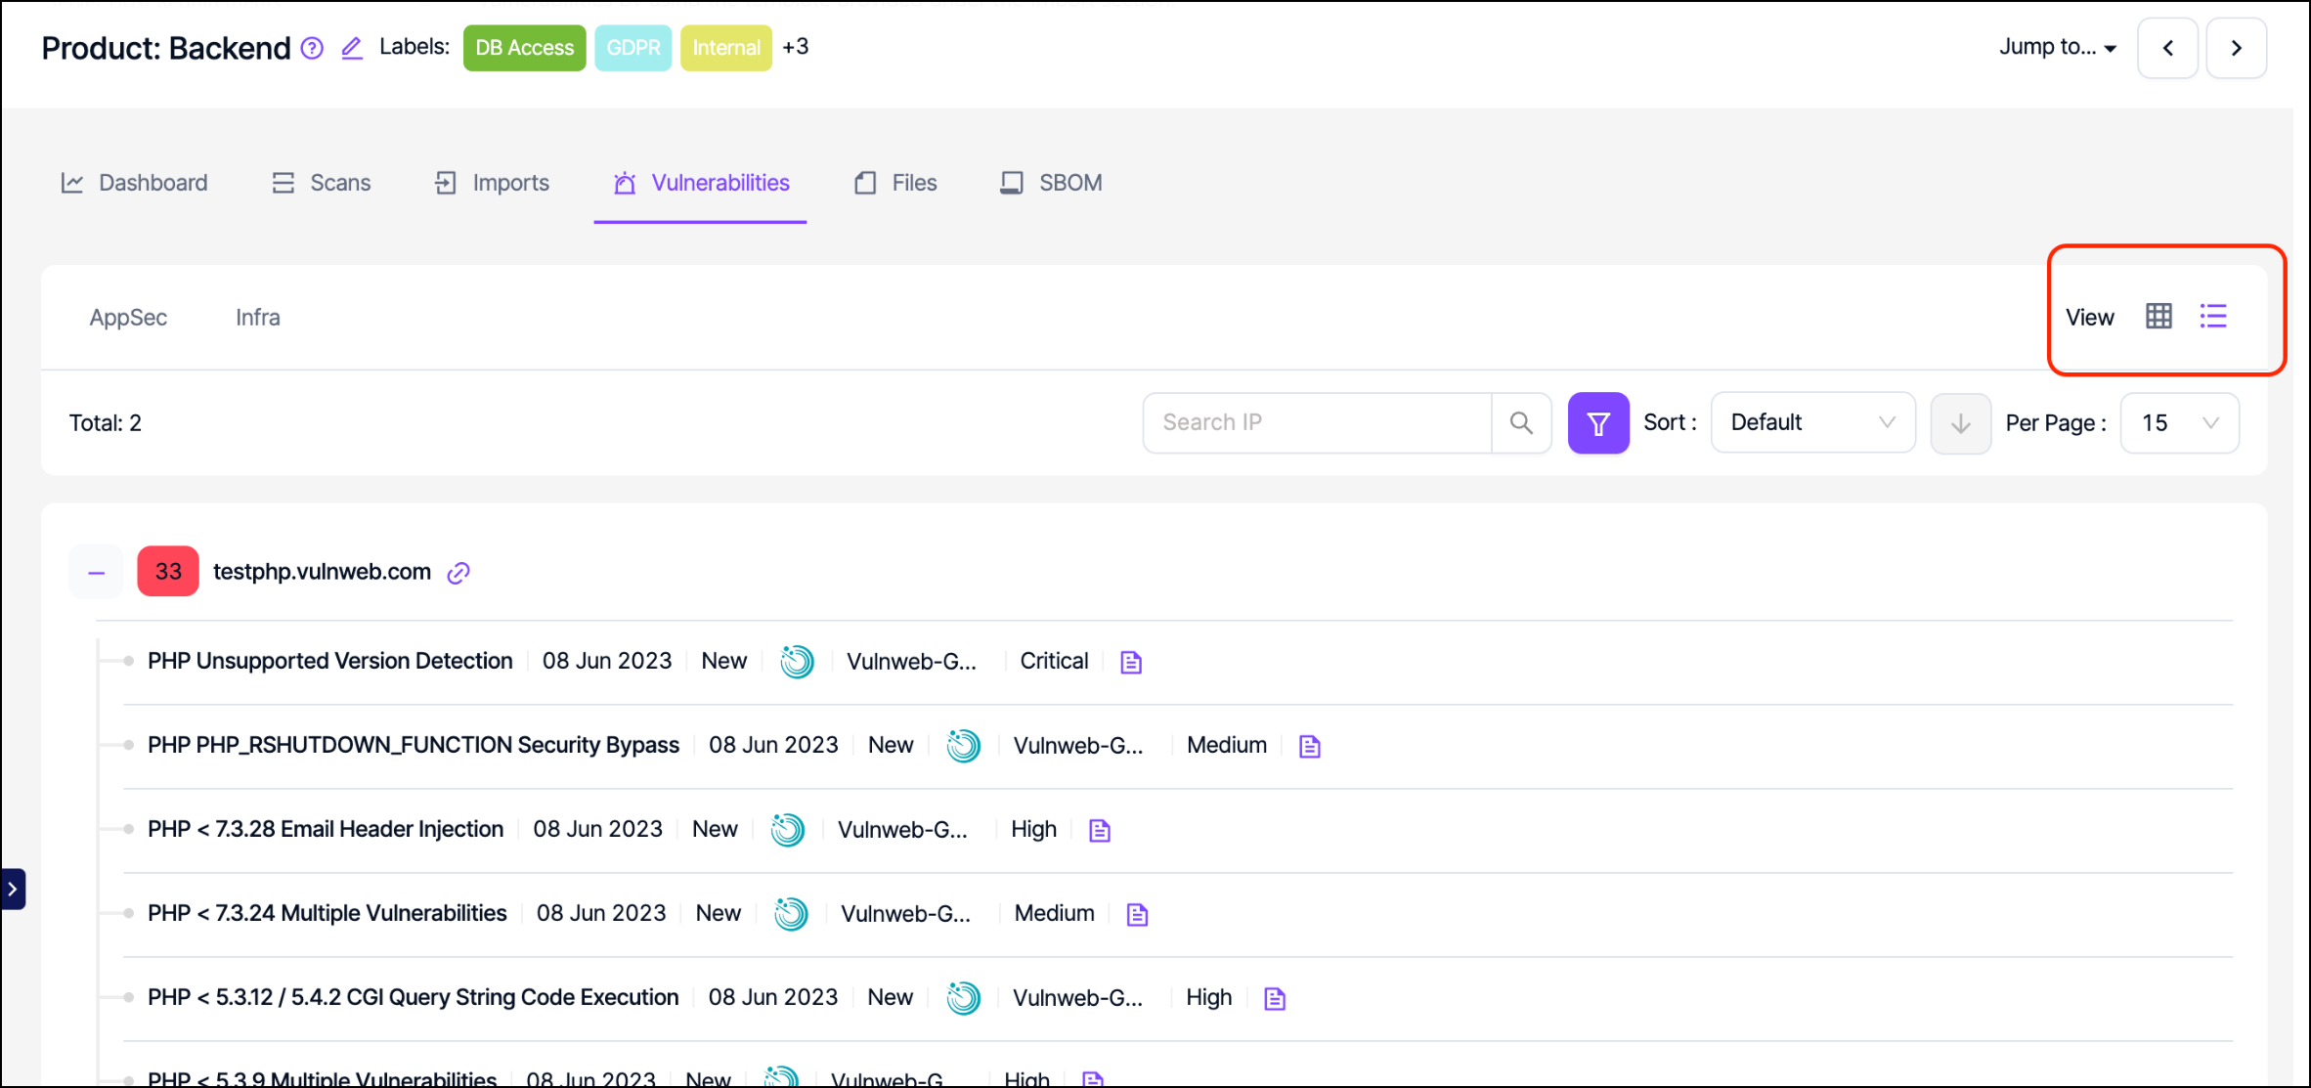Open the Jump to... menu
This screenshot has height=1088, width=2311.
(x=2057, y=48)
